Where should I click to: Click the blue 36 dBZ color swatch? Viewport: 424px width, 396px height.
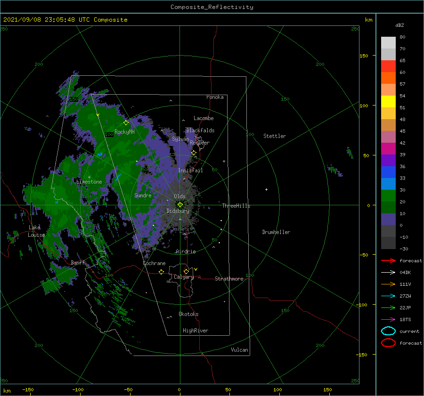(388, 172)
